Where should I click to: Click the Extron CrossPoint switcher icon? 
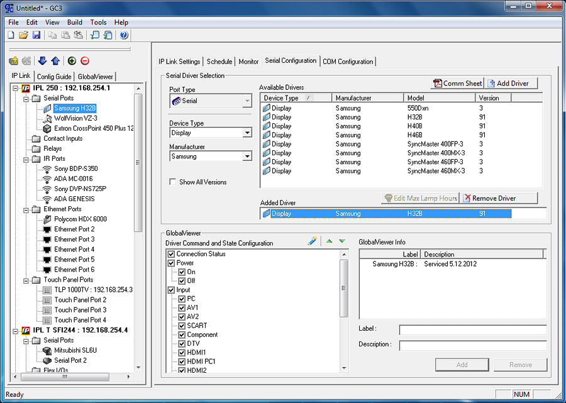47,128
